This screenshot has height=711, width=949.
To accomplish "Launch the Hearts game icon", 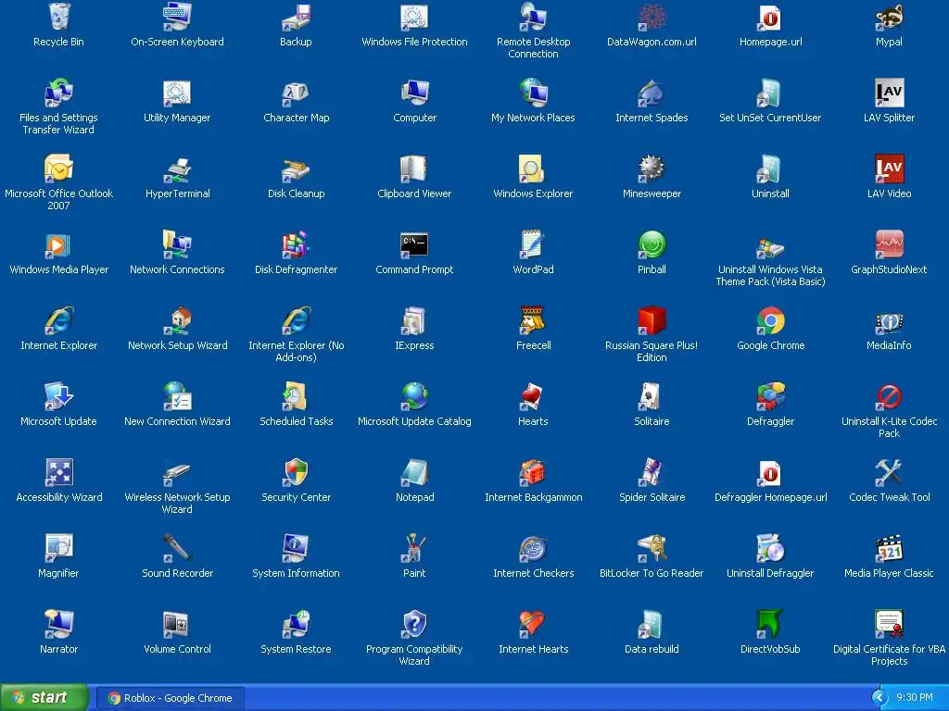I will click(x=533, y=396).
